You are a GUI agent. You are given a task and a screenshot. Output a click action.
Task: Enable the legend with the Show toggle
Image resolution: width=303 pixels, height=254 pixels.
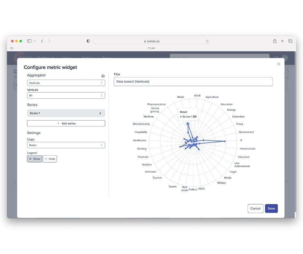(34, 159)
